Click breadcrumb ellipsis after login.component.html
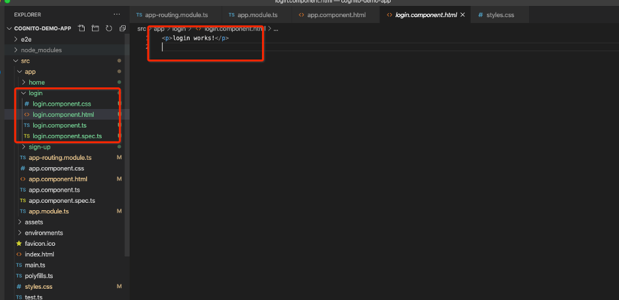The height and width of the screenshot is (300, 619). (x=276, y=29)
